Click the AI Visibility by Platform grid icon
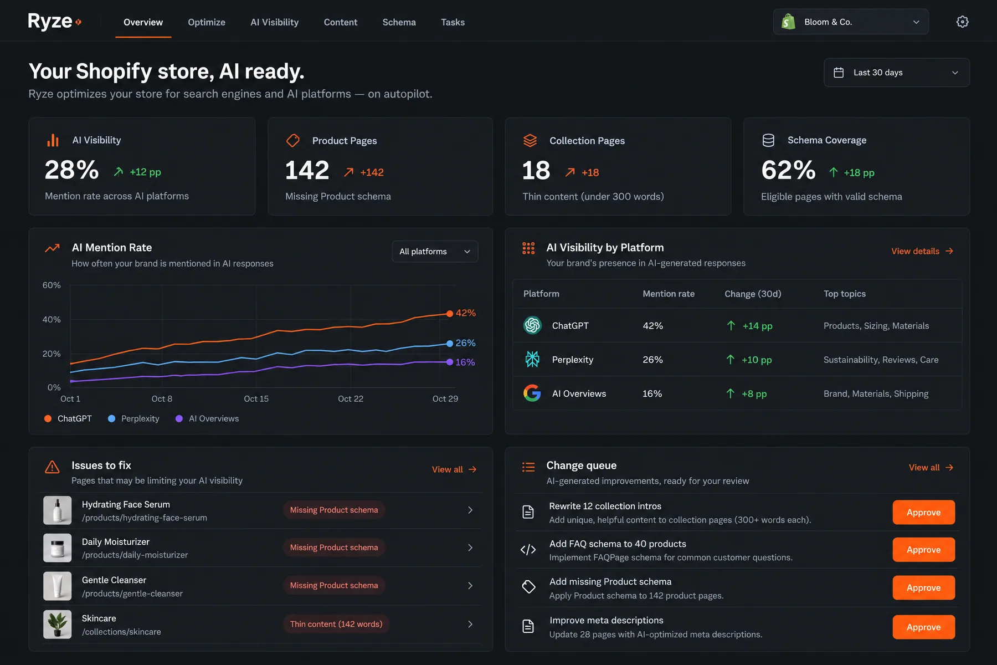Viewport: 997px width, 665px height. pyautogui.click(x=528, y=248)
